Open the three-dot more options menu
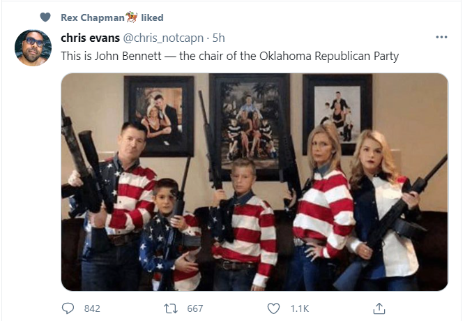 [x=441, y=37]
